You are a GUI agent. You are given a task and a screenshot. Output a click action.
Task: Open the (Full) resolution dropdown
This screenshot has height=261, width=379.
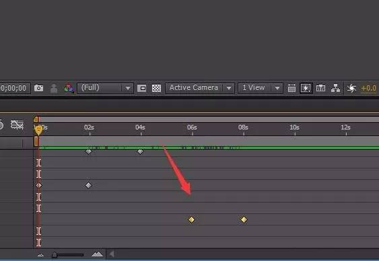pos(105,88)
